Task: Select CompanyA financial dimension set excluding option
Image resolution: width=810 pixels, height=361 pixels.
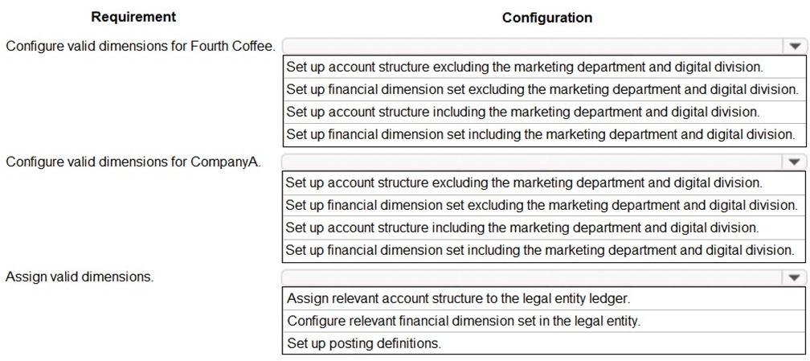Action: click(542, 205)
